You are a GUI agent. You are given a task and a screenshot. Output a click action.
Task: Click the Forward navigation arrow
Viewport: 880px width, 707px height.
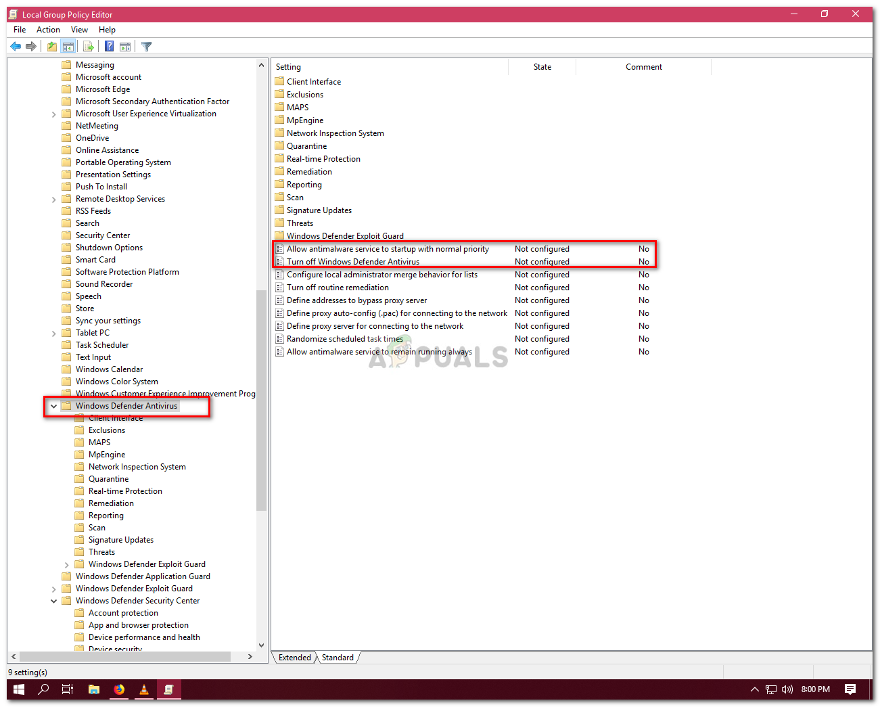(x=31, y=46)
